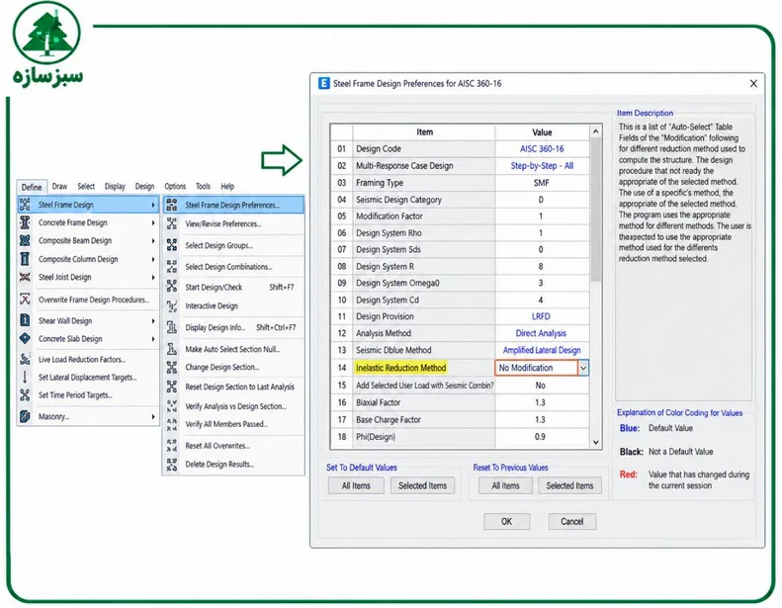
Task: Open the Help menu
Action: click(227, 186)
